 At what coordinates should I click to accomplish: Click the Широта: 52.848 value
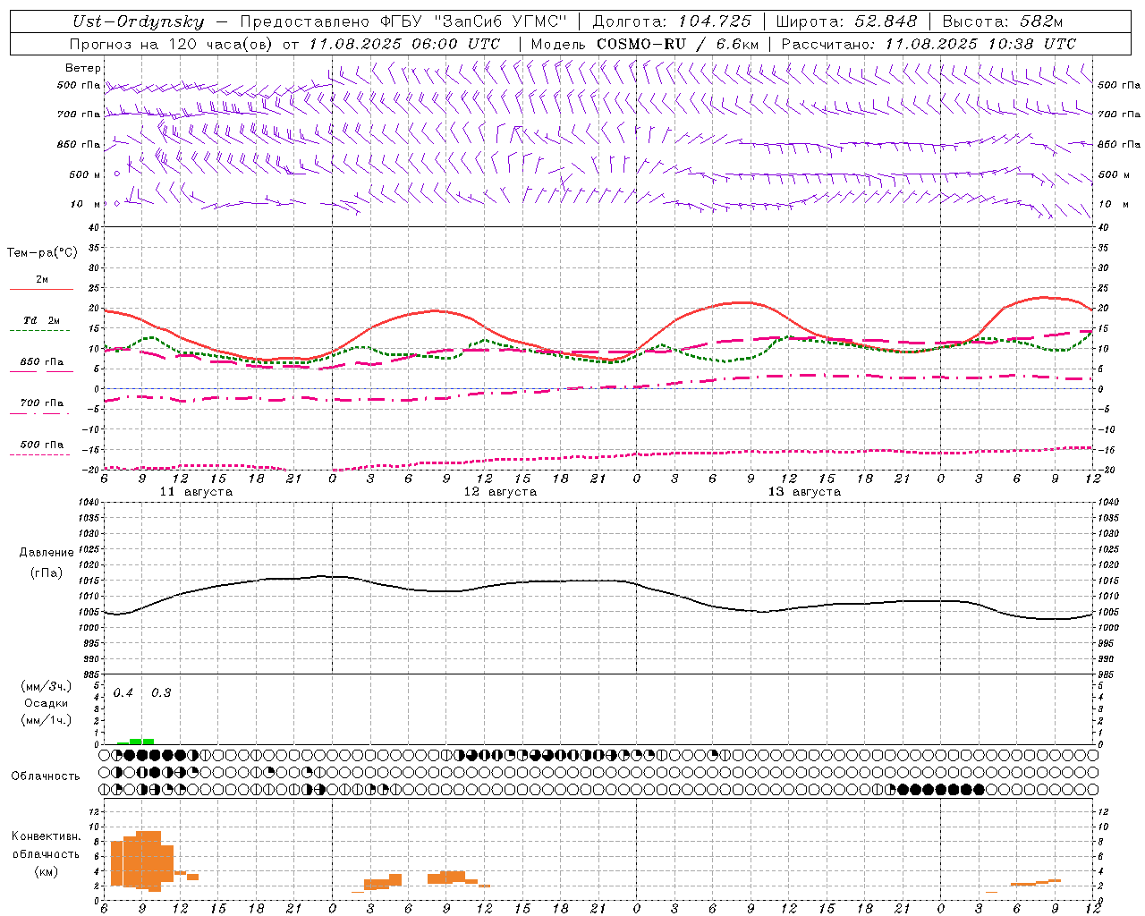[x=846, y=22]
